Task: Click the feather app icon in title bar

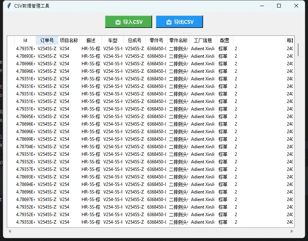Action: coord(9,6)
